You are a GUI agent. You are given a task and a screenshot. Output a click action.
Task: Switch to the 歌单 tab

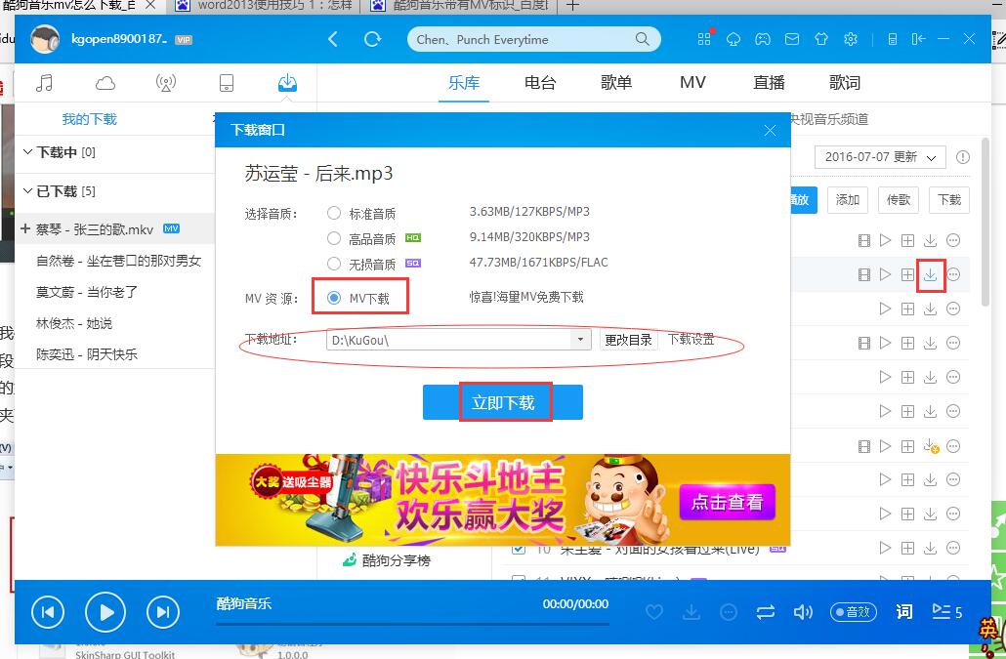(616, 83)
